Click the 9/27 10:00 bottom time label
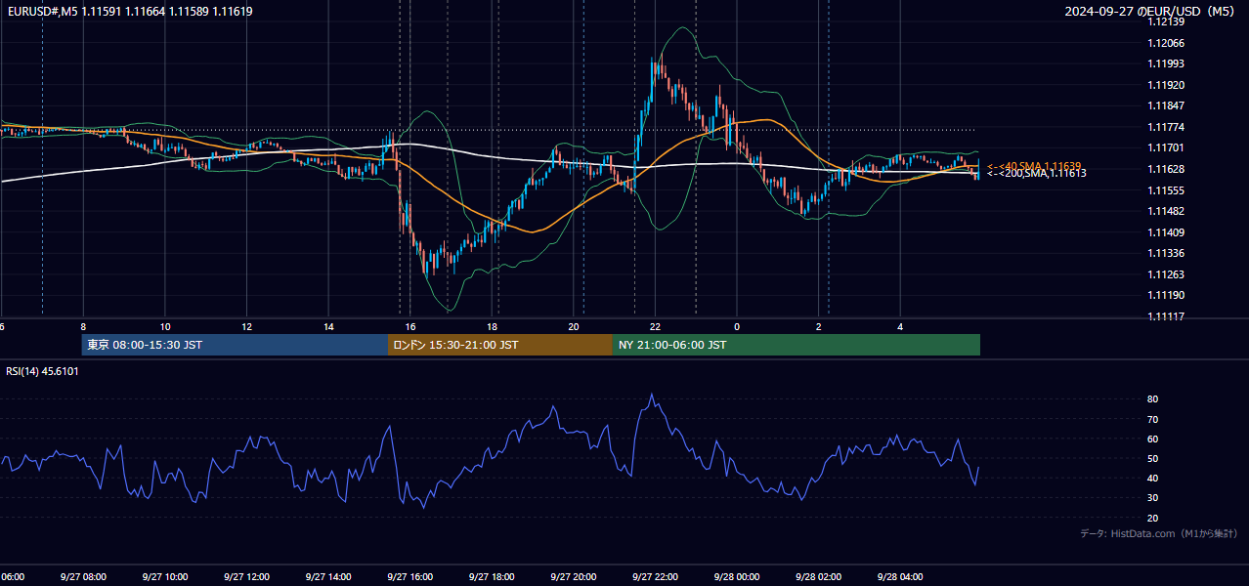Viewport: 1249px width, 586px height. [x=164, y=577]
